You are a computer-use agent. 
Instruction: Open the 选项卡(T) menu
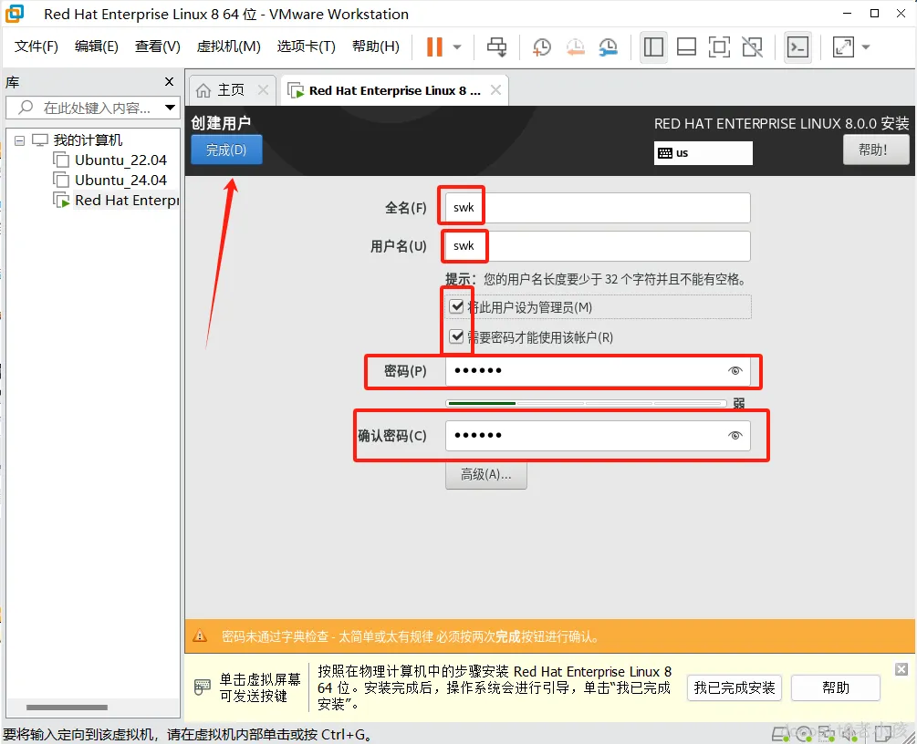307,46
